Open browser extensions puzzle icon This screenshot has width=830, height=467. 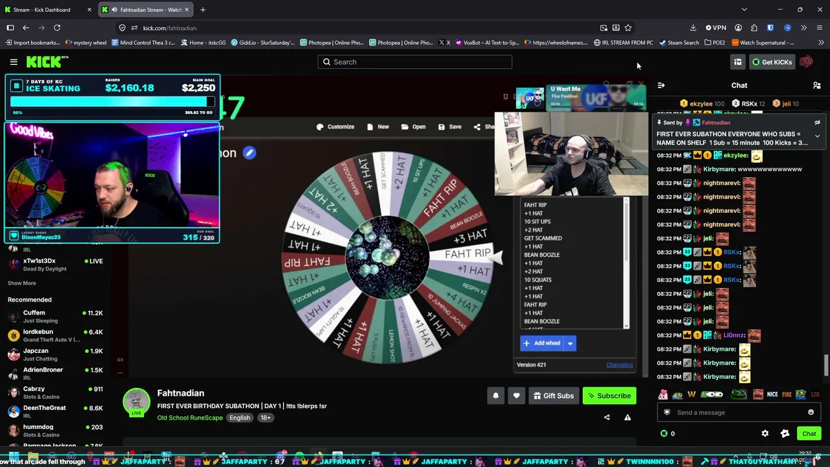tap(753, 28)
